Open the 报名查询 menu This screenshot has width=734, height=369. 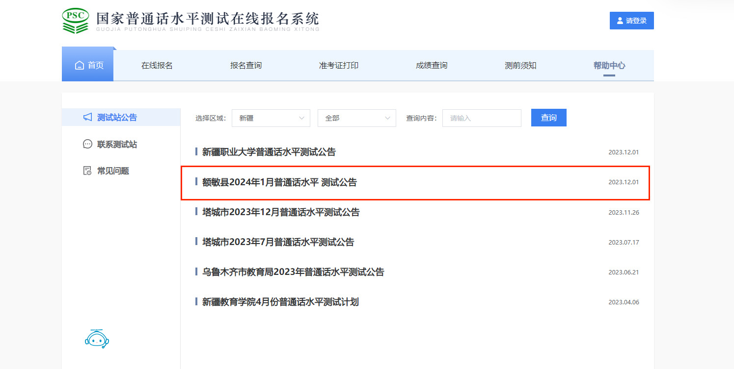tap(246, 65)
